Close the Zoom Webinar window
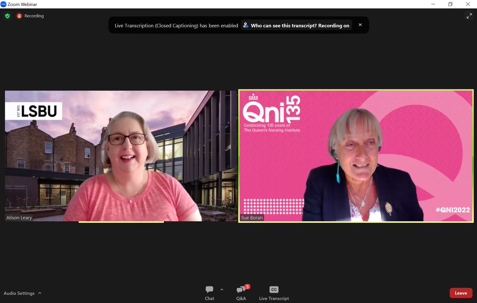 pos(468,4)
